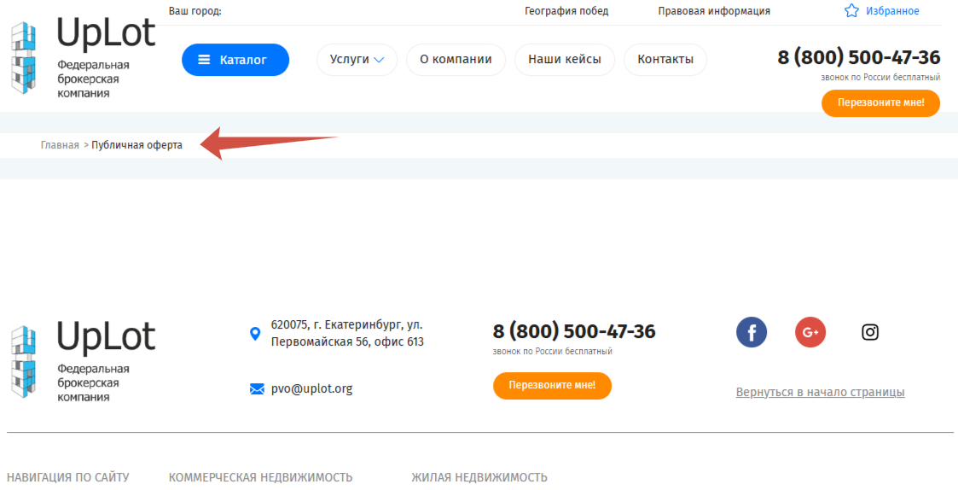
Task: Click the UpLot logo in header
Action: coord(83,58)
